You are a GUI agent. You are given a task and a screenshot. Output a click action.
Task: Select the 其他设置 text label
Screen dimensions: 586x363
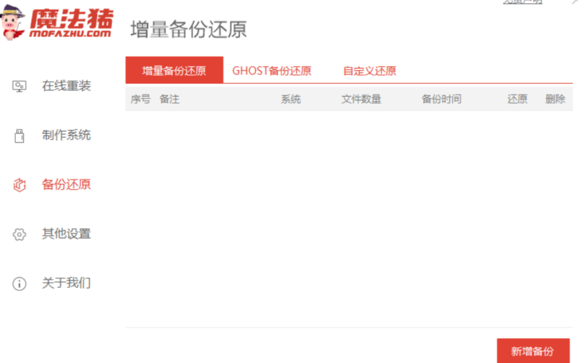coord(66,234)
